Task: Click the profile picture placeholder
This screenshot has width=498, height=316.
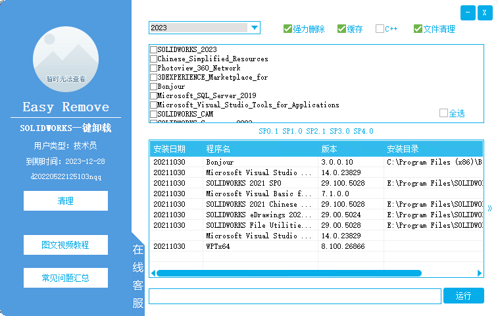Action: coord(66,56)
